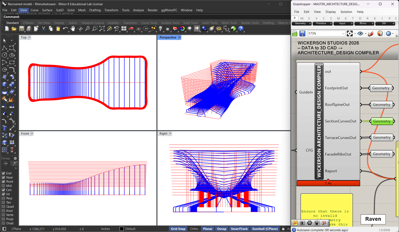Open the Perspective viewport dropdown arrow
Screen dimensions: 399x232
tap(180, 37)
